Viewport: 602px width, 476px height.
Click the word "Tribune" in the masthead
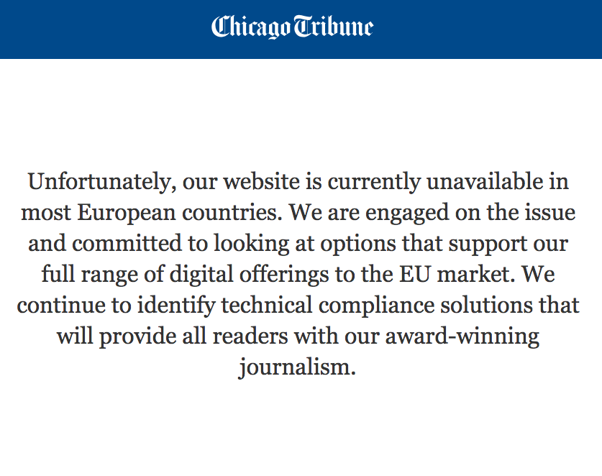334,26
